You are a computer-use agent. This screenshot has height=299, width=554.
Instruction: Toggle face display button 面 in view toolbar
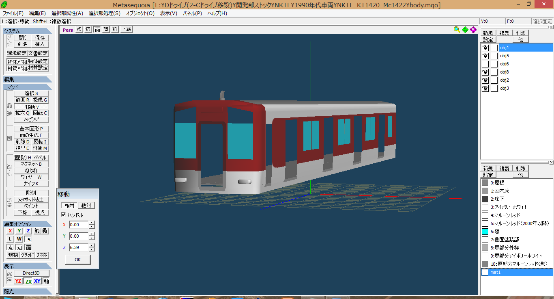[x=97, y=29]
